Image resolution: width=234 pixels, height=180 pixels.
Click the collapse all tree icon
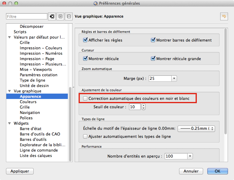[69, 16]
